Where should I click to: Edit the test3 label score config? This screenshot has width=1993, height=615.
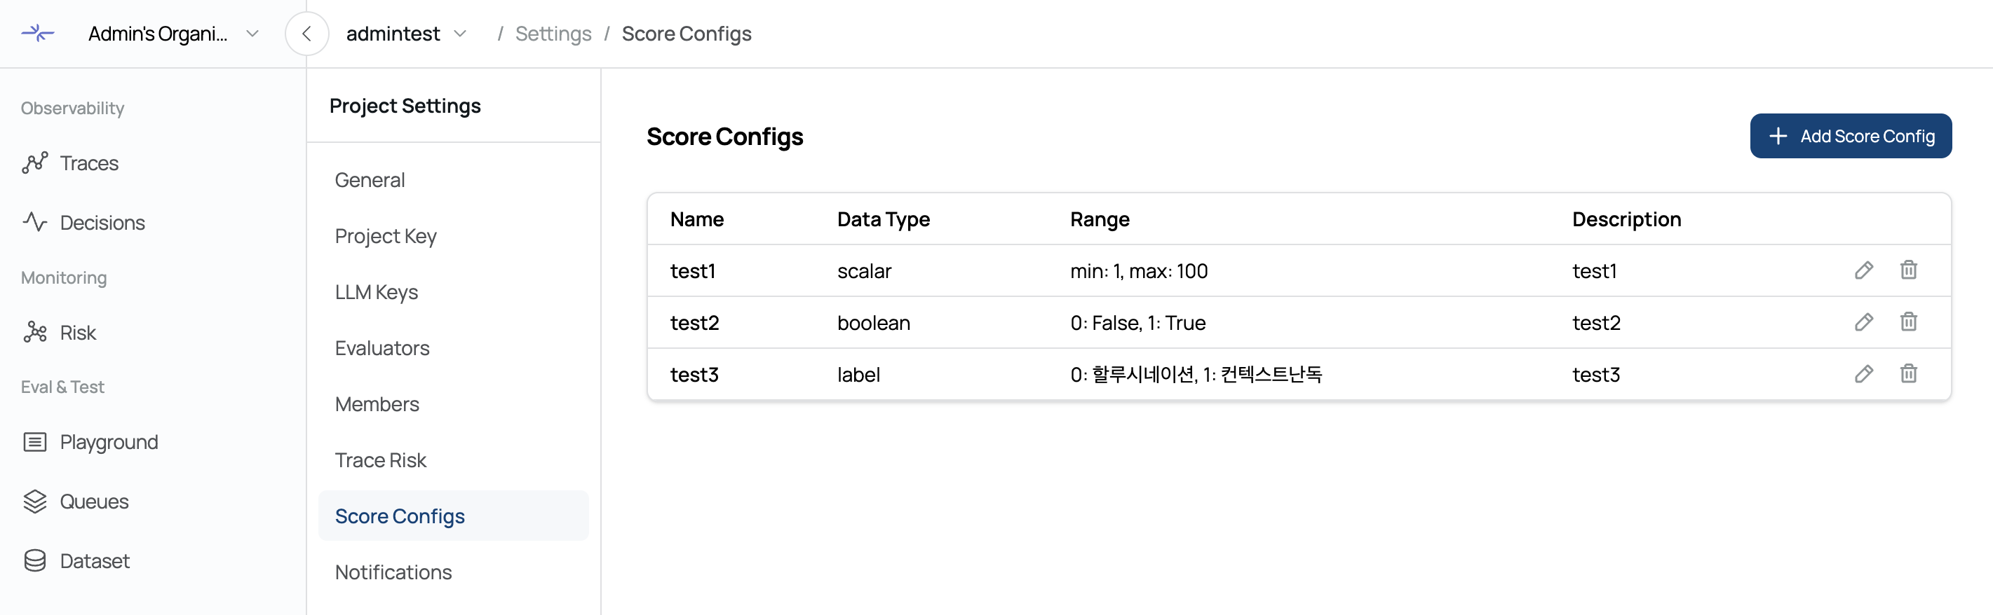tap(1864, 374)
